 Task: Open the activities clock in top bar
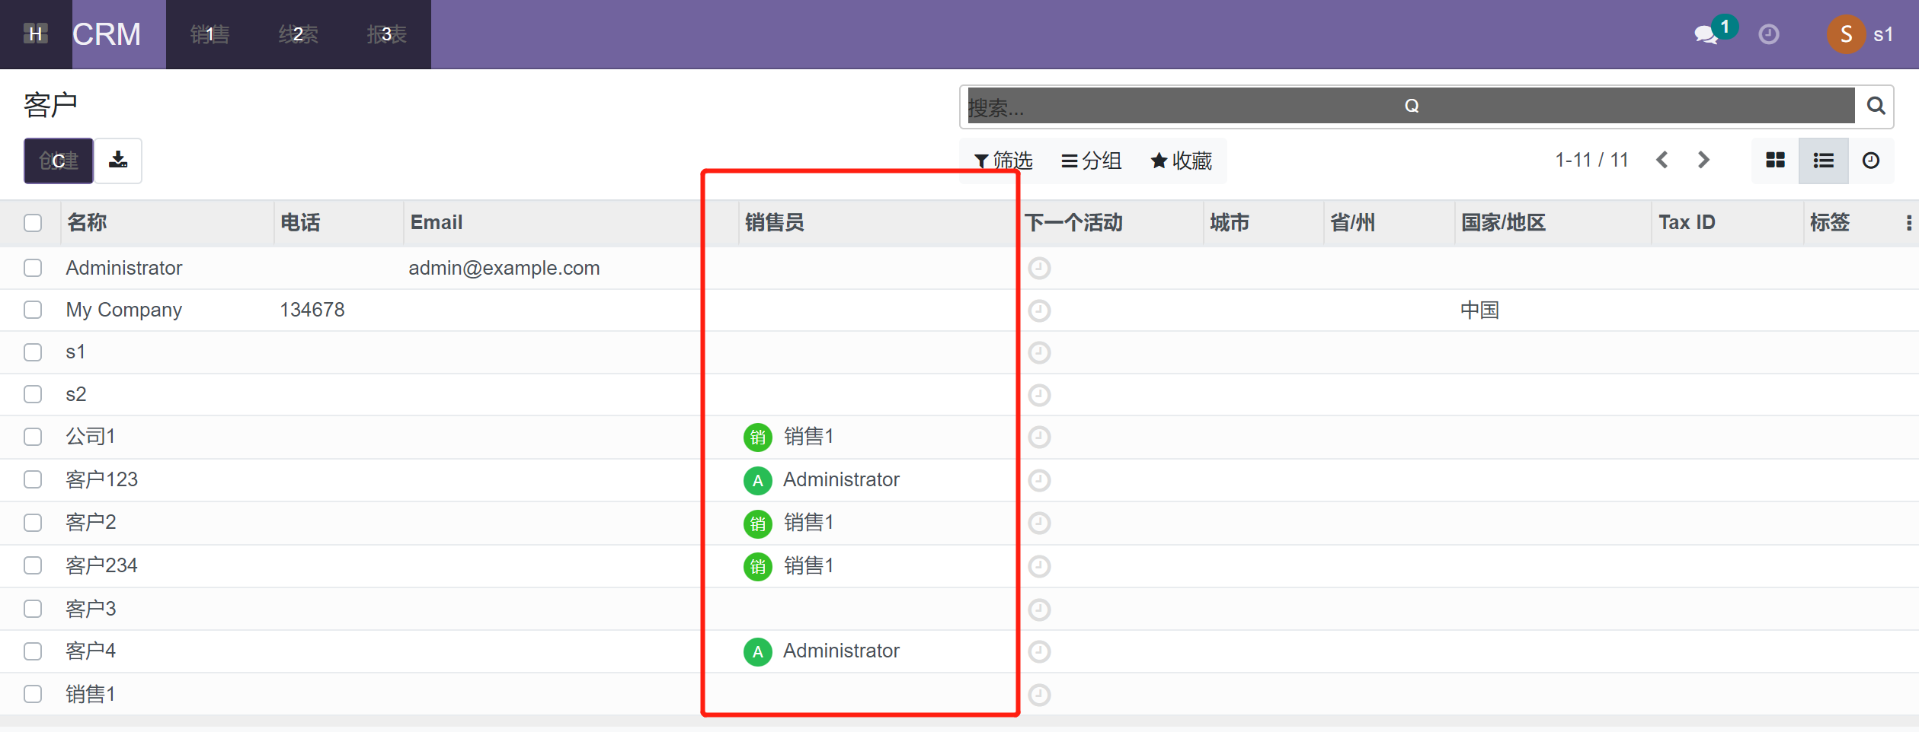click(x=1769, y=34)
